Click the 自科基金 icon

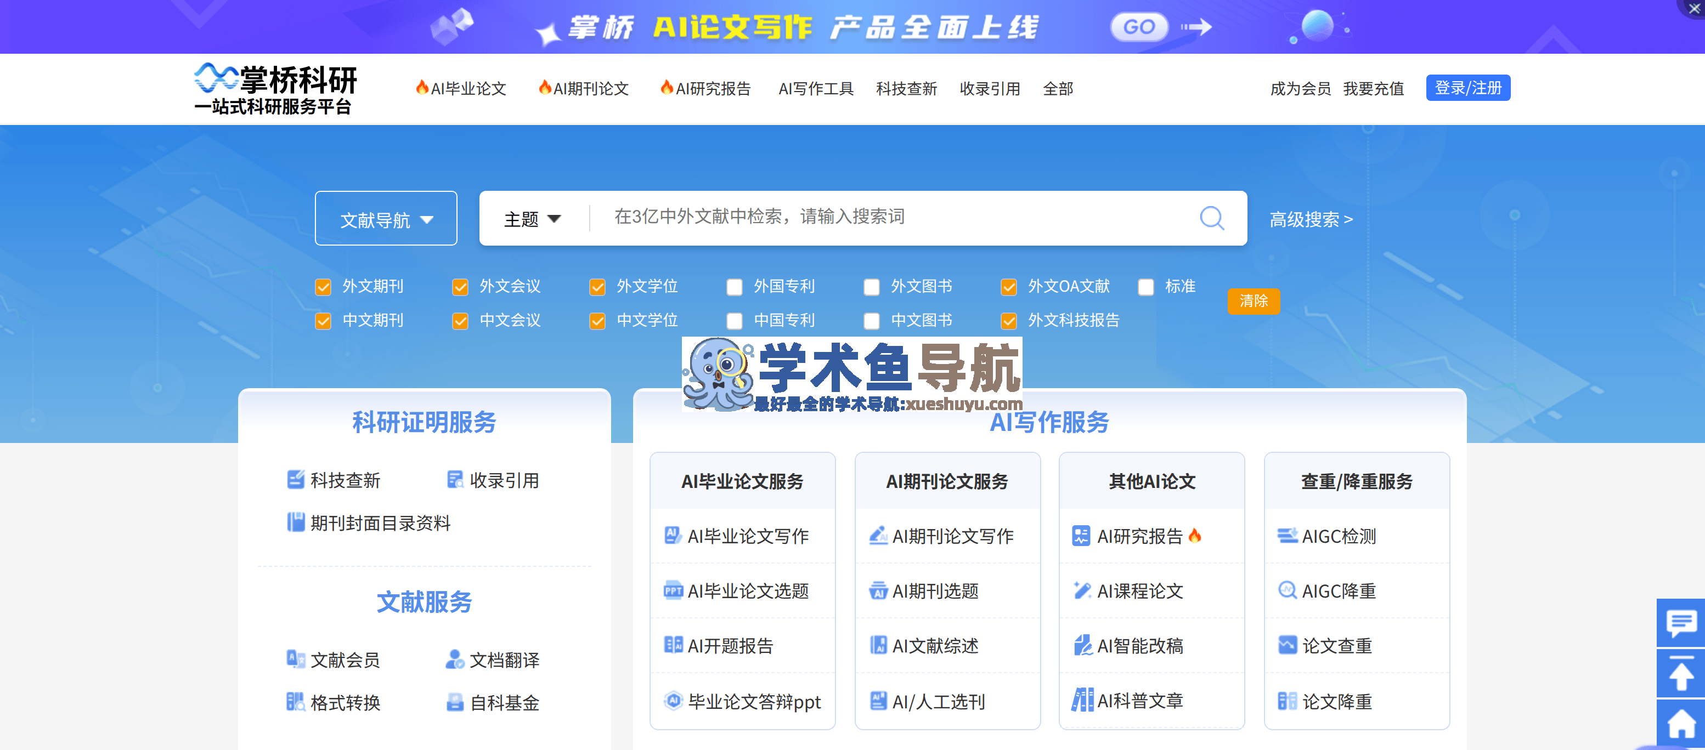pyautogui.click(x=455, y=702)
